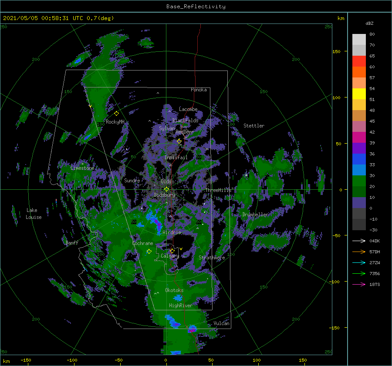Viewport: 392px width, 366px height.
Task: Click the Lake Louise label
Action: click(34, 214)
